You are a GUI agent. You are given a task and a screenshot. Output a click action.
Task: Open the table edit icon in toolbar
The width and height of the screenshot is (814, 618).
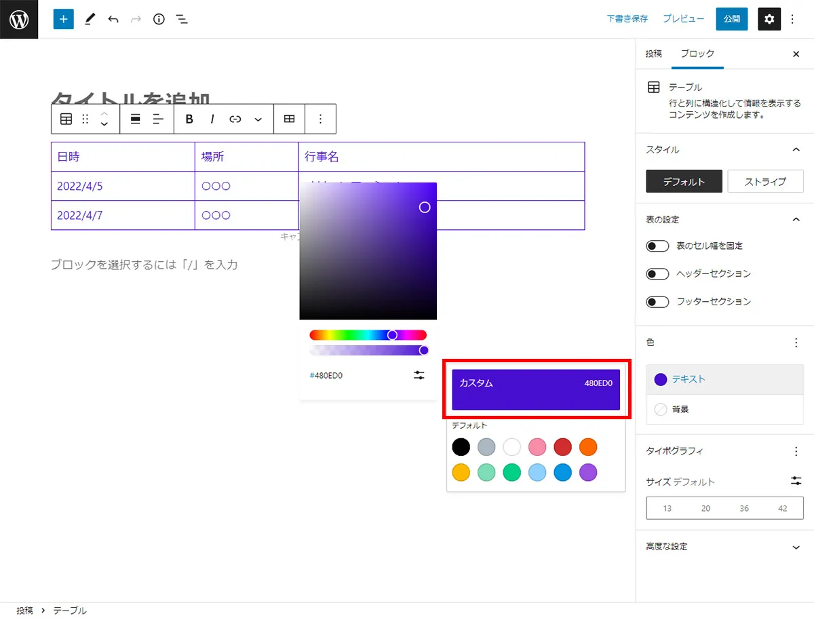[290, 119]
